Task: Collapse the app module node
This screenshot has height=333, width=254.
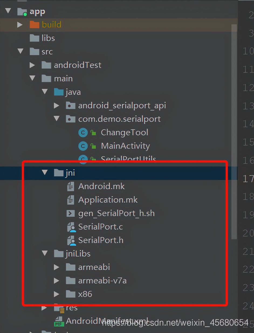Action: click(x=8, y=11)
